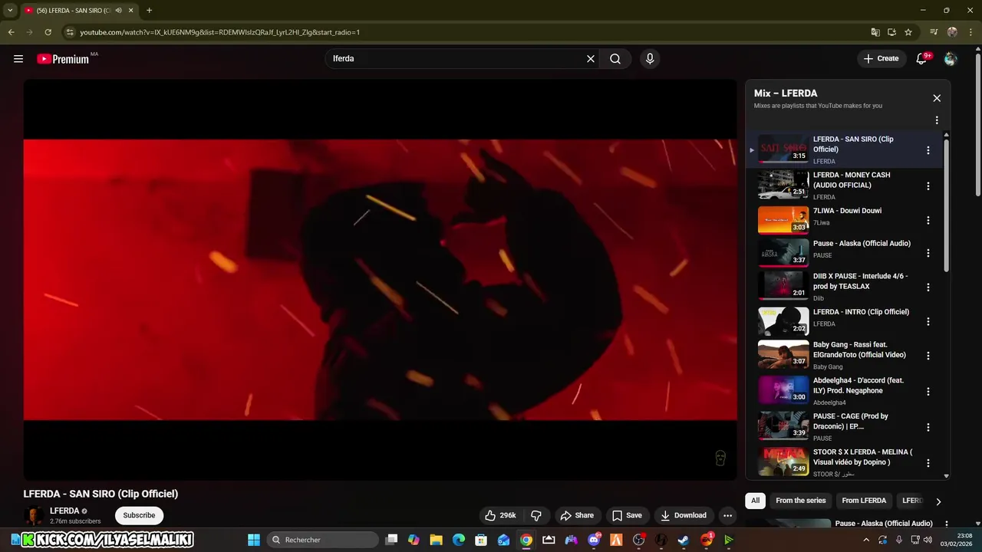
Task: Open YouTube notifications bell
Action: tap(922, 59)
